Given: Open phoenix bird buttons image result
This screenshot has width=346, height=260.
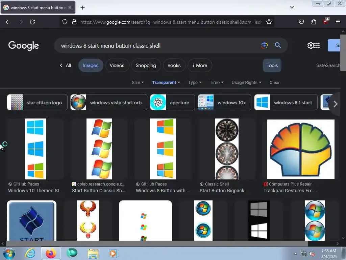Looking at the screenshot, I should coord(88,220).
